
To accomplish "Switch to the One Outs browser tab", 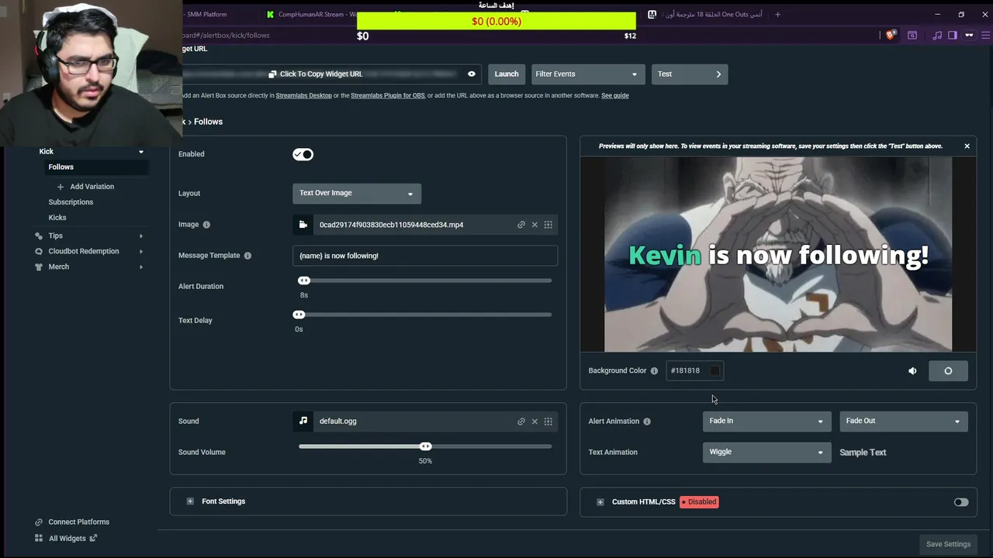I will [x=706, y=14].
